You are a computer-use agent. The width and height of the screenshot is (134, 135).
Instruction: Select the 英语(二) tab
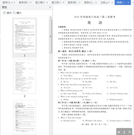pos(121,2)
